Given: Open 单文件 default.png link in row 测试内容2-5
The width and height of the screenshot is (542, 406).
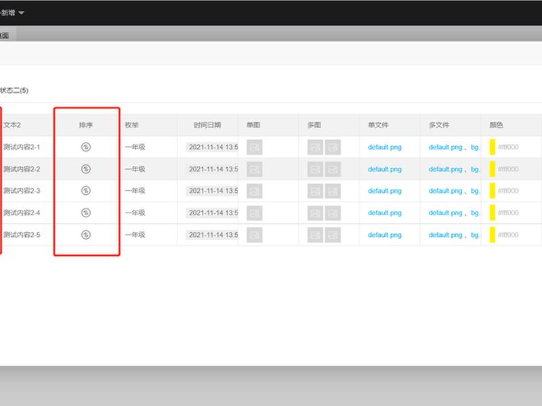Looking at the screenshot, I should (x=385, y=235).
